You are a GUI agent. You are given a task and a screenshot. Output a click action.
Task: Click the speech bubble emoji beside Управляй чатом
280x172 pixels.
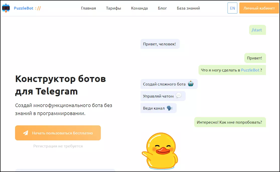[x=179, y=96]
